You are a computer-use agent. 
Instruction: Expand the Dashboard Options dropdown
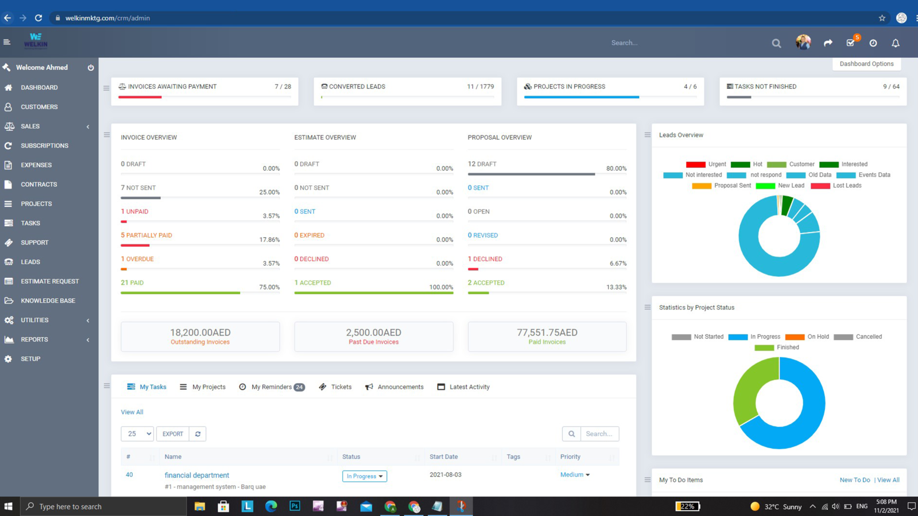[867, 64]
